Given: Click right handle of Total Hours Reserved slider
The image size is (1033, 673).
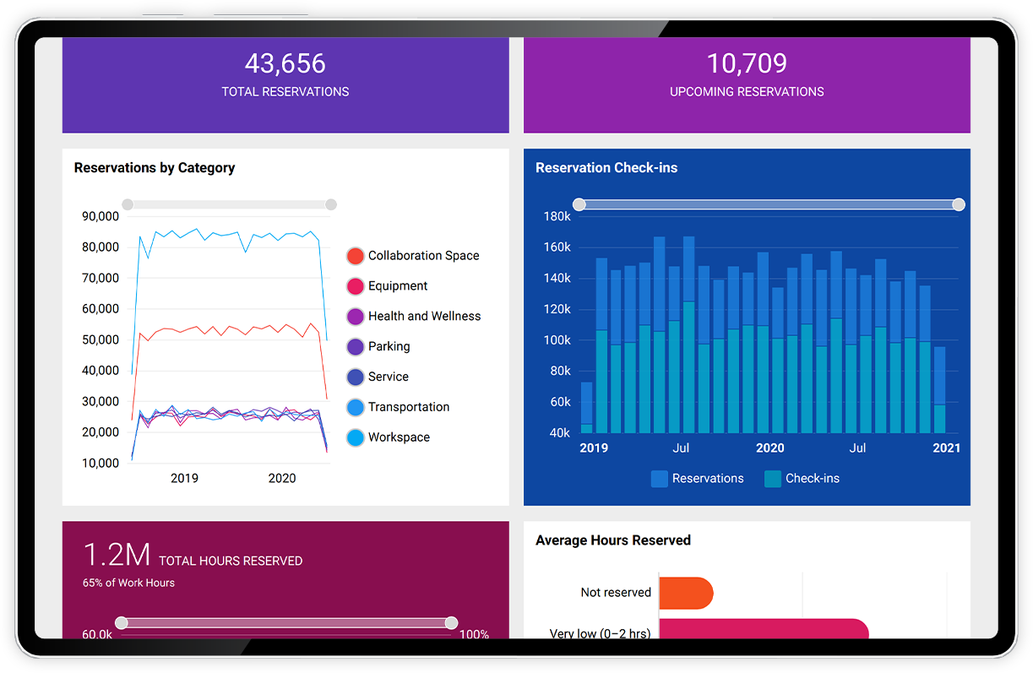Looking at the screenshot, I should 452,623.
